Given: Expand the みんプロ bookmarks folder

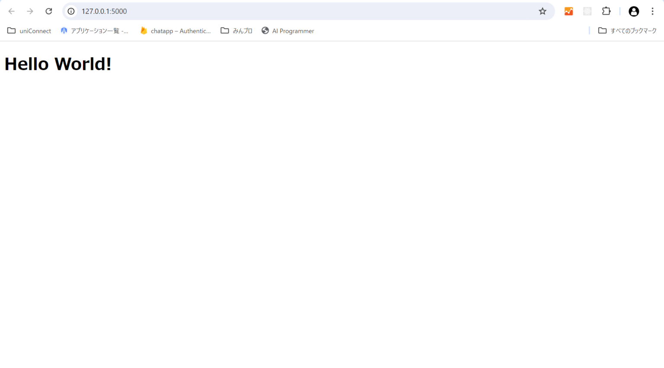Looking at the screenshot, I should [236, 30].
